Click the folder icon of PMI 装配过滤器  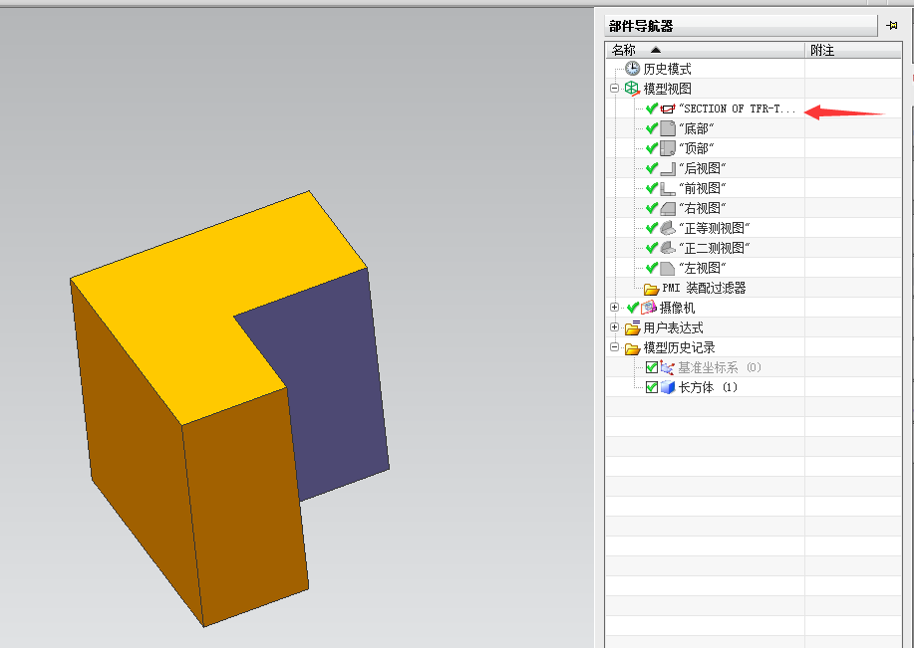651,289
